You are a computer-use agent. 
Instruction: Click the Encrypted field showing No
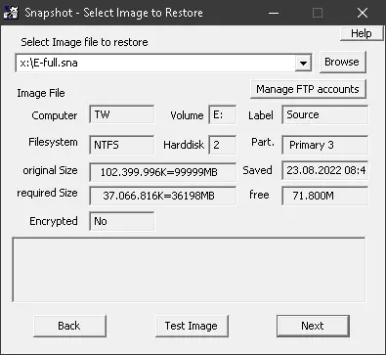point(122,221)
